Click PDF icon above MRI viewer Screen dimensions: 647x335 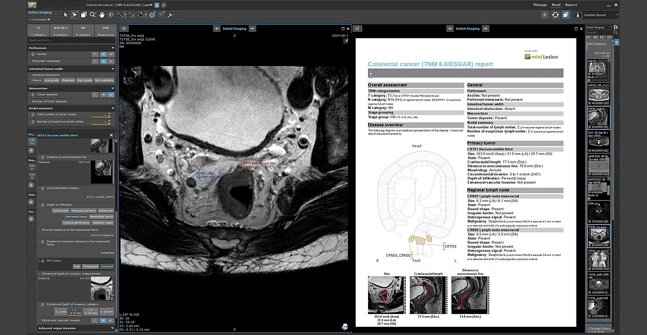tap(124, 29)
